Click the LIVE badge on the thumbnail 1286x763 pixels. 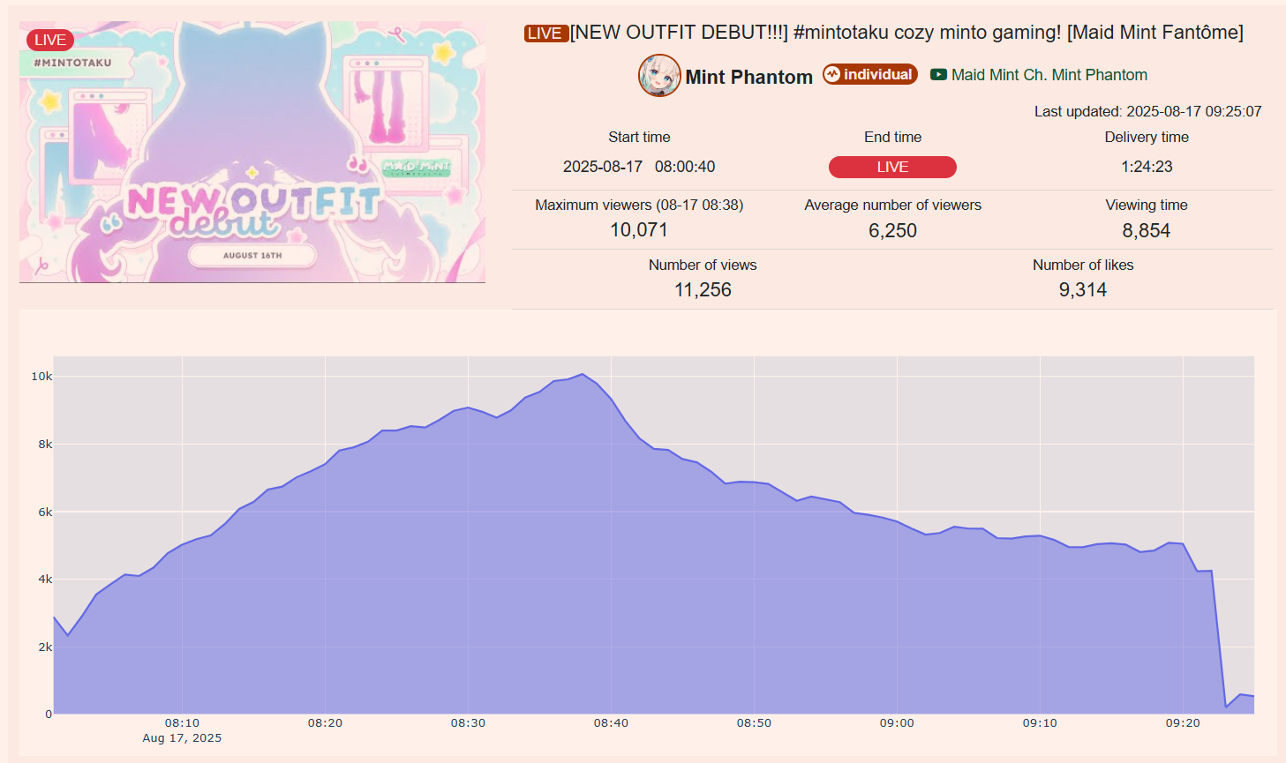50,40
